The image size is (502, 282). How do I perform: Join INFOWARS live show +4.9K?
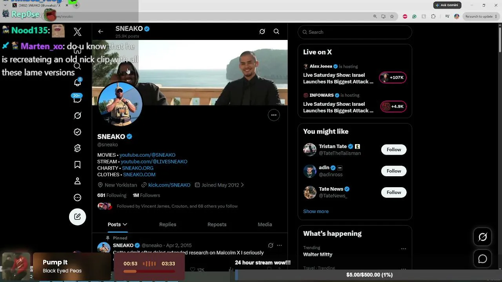[x=393, y=107]
